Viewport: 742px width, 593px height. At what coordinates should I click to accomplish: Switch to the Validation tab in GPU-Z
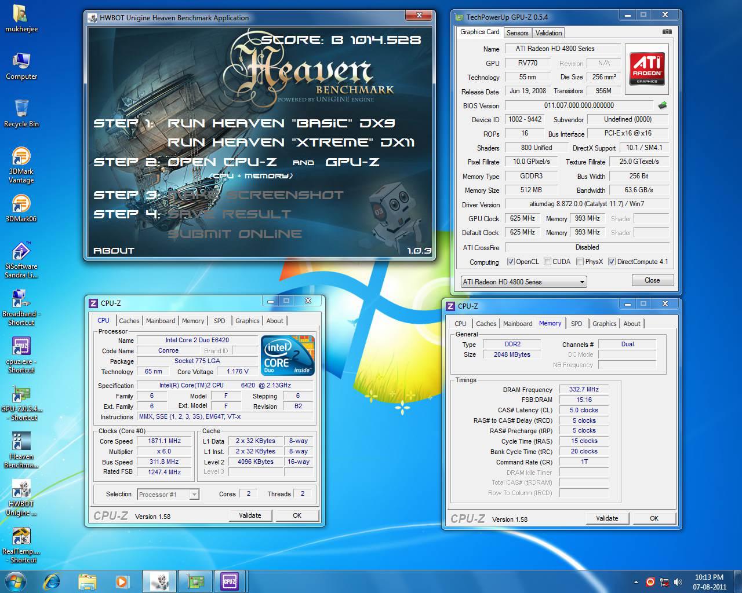[x=548, y=33]
